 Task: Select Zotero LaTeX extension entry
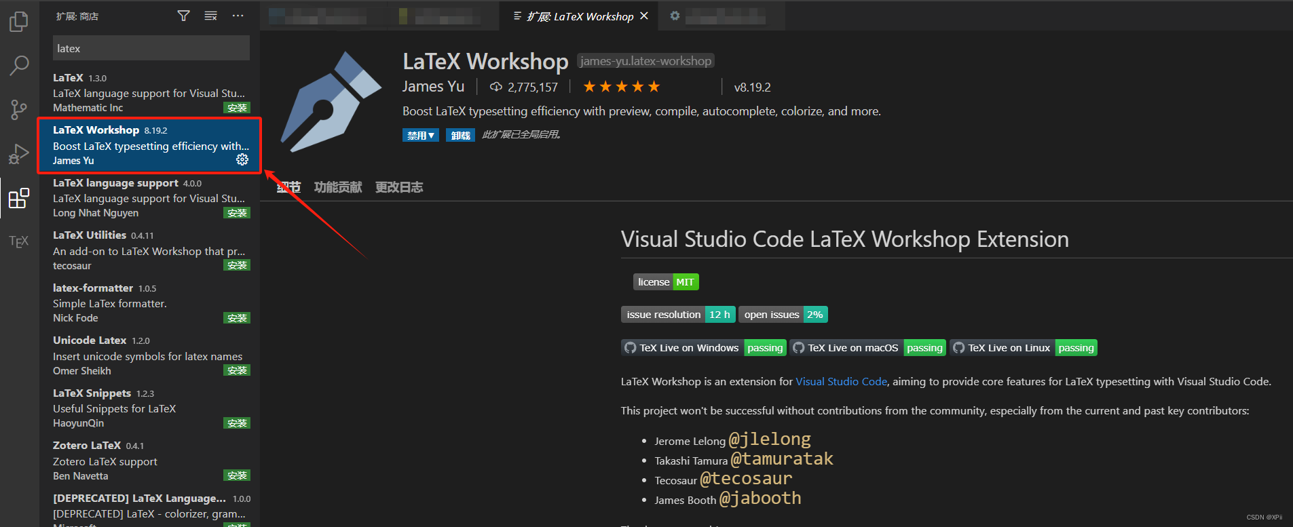pyautogui.click(x=150, y=461)
